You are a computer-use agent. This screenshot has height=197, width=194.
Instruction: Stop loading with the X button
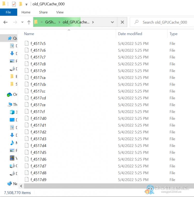point(122,22)
